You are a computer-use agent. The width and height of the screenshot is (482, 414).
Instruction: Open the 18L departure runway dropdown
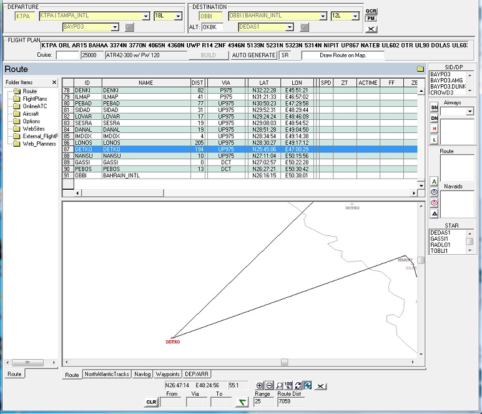tap(178, 16)
